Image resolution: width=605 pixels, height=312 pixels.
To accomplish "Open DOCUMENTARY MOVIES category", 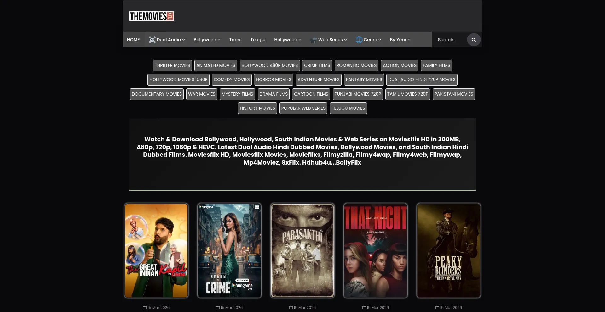I will point(157,94).
